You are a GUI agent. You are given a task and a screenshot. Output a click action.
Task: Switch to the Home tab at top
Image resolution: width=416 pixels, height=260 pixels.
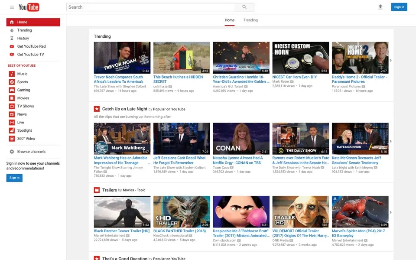[x=230, y=20]
